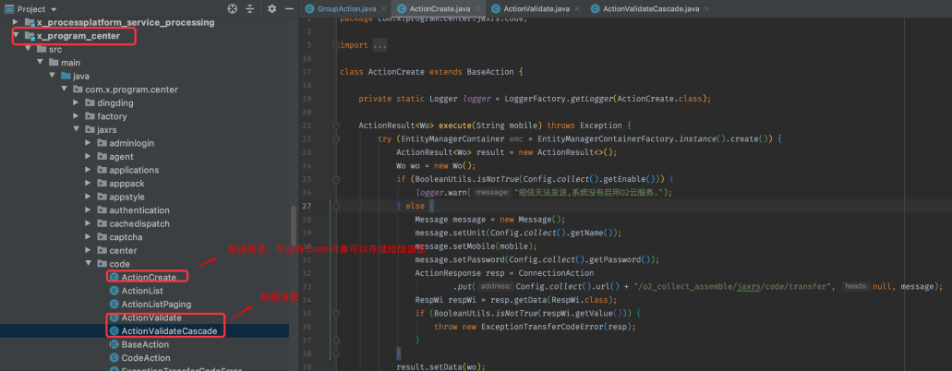Image resolution: width=952 pixels, height=371 pixels.
Task: Click the apppack package folder icon
Action: click(102, 184)
